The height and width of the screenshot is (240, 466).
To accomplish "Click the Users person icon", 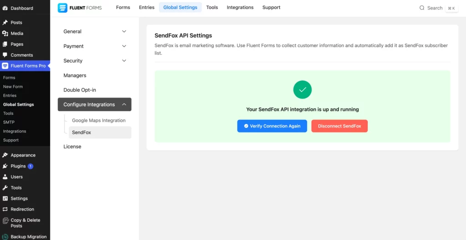I will click(x=5, y=177).
